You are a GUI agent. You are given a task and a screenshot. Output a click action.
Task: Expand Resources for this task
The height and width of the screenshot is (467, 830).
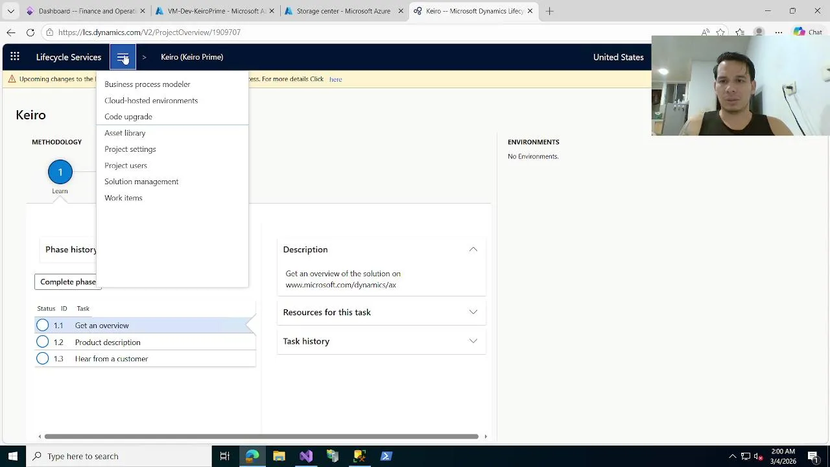tap(473, 312)
